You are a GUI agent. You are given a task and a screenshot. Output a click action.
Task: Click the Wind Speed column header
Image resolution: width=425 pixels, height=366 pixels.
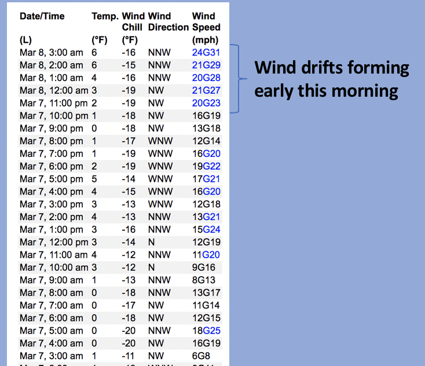[206, 22]
